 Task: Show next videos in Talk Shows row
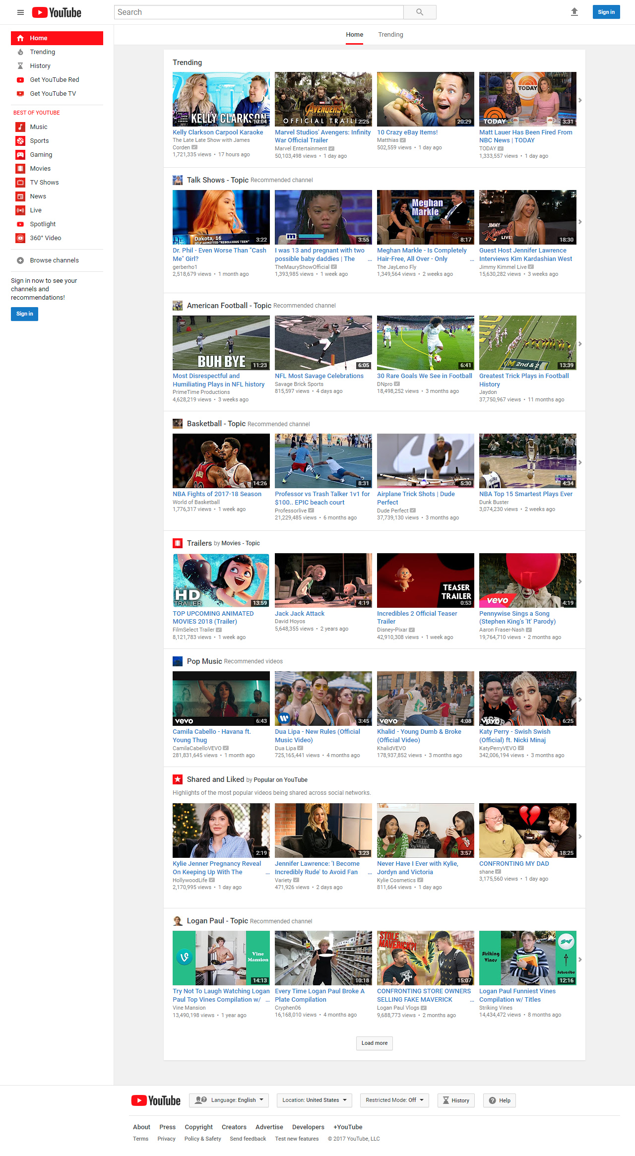(580, 222)
